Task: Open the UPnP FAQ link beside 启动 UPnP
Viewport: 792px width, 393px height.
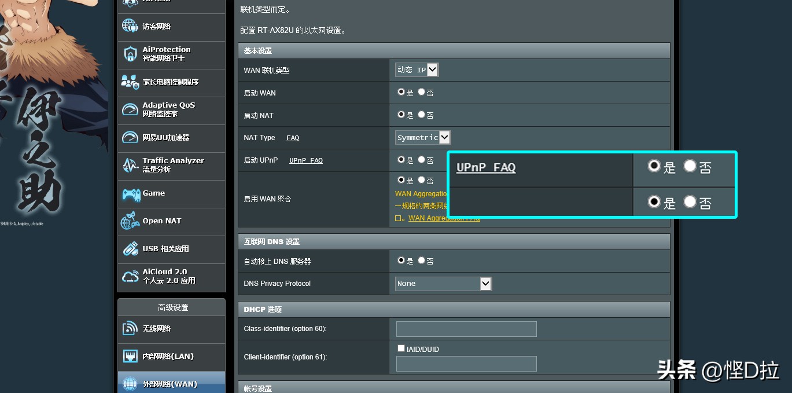Action: (306, 160)
